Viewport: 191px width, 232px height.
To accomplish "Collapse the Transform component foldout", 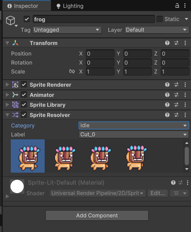I will [7, 43].
